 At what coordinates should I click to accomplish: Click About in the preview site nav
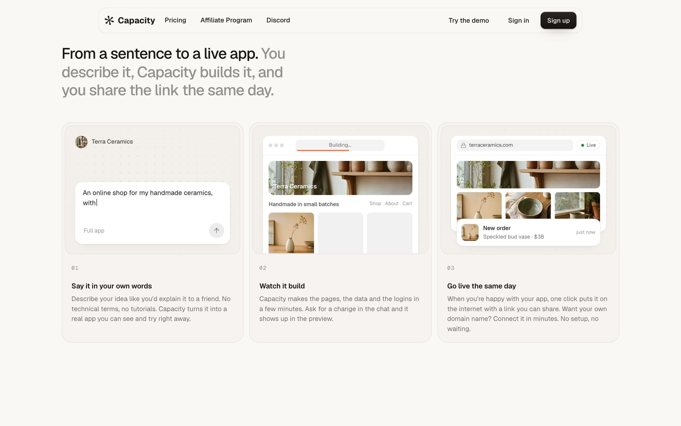coord(392,204)
